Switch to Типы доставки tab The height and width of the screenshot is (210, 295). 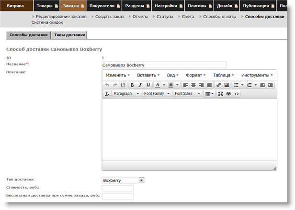pos(69,35)
